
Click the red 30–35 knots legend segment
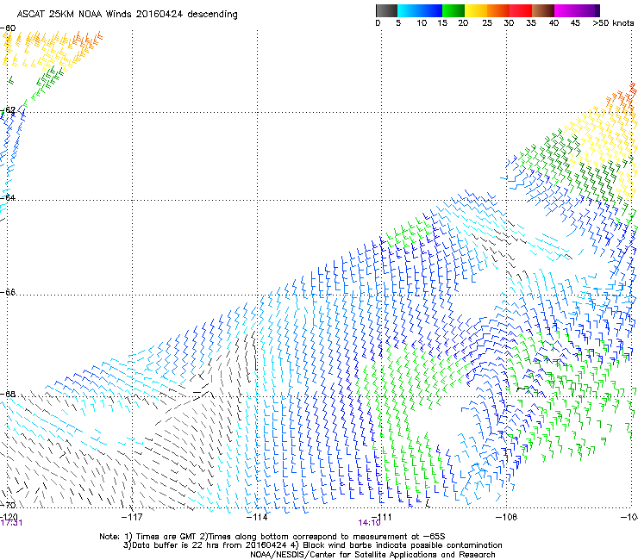point(521,10)
